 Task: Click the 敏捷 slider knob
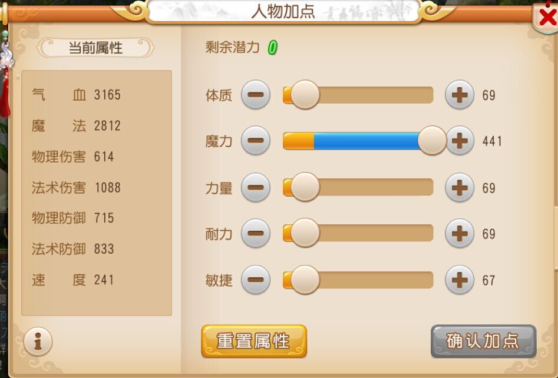click(305, 280)
